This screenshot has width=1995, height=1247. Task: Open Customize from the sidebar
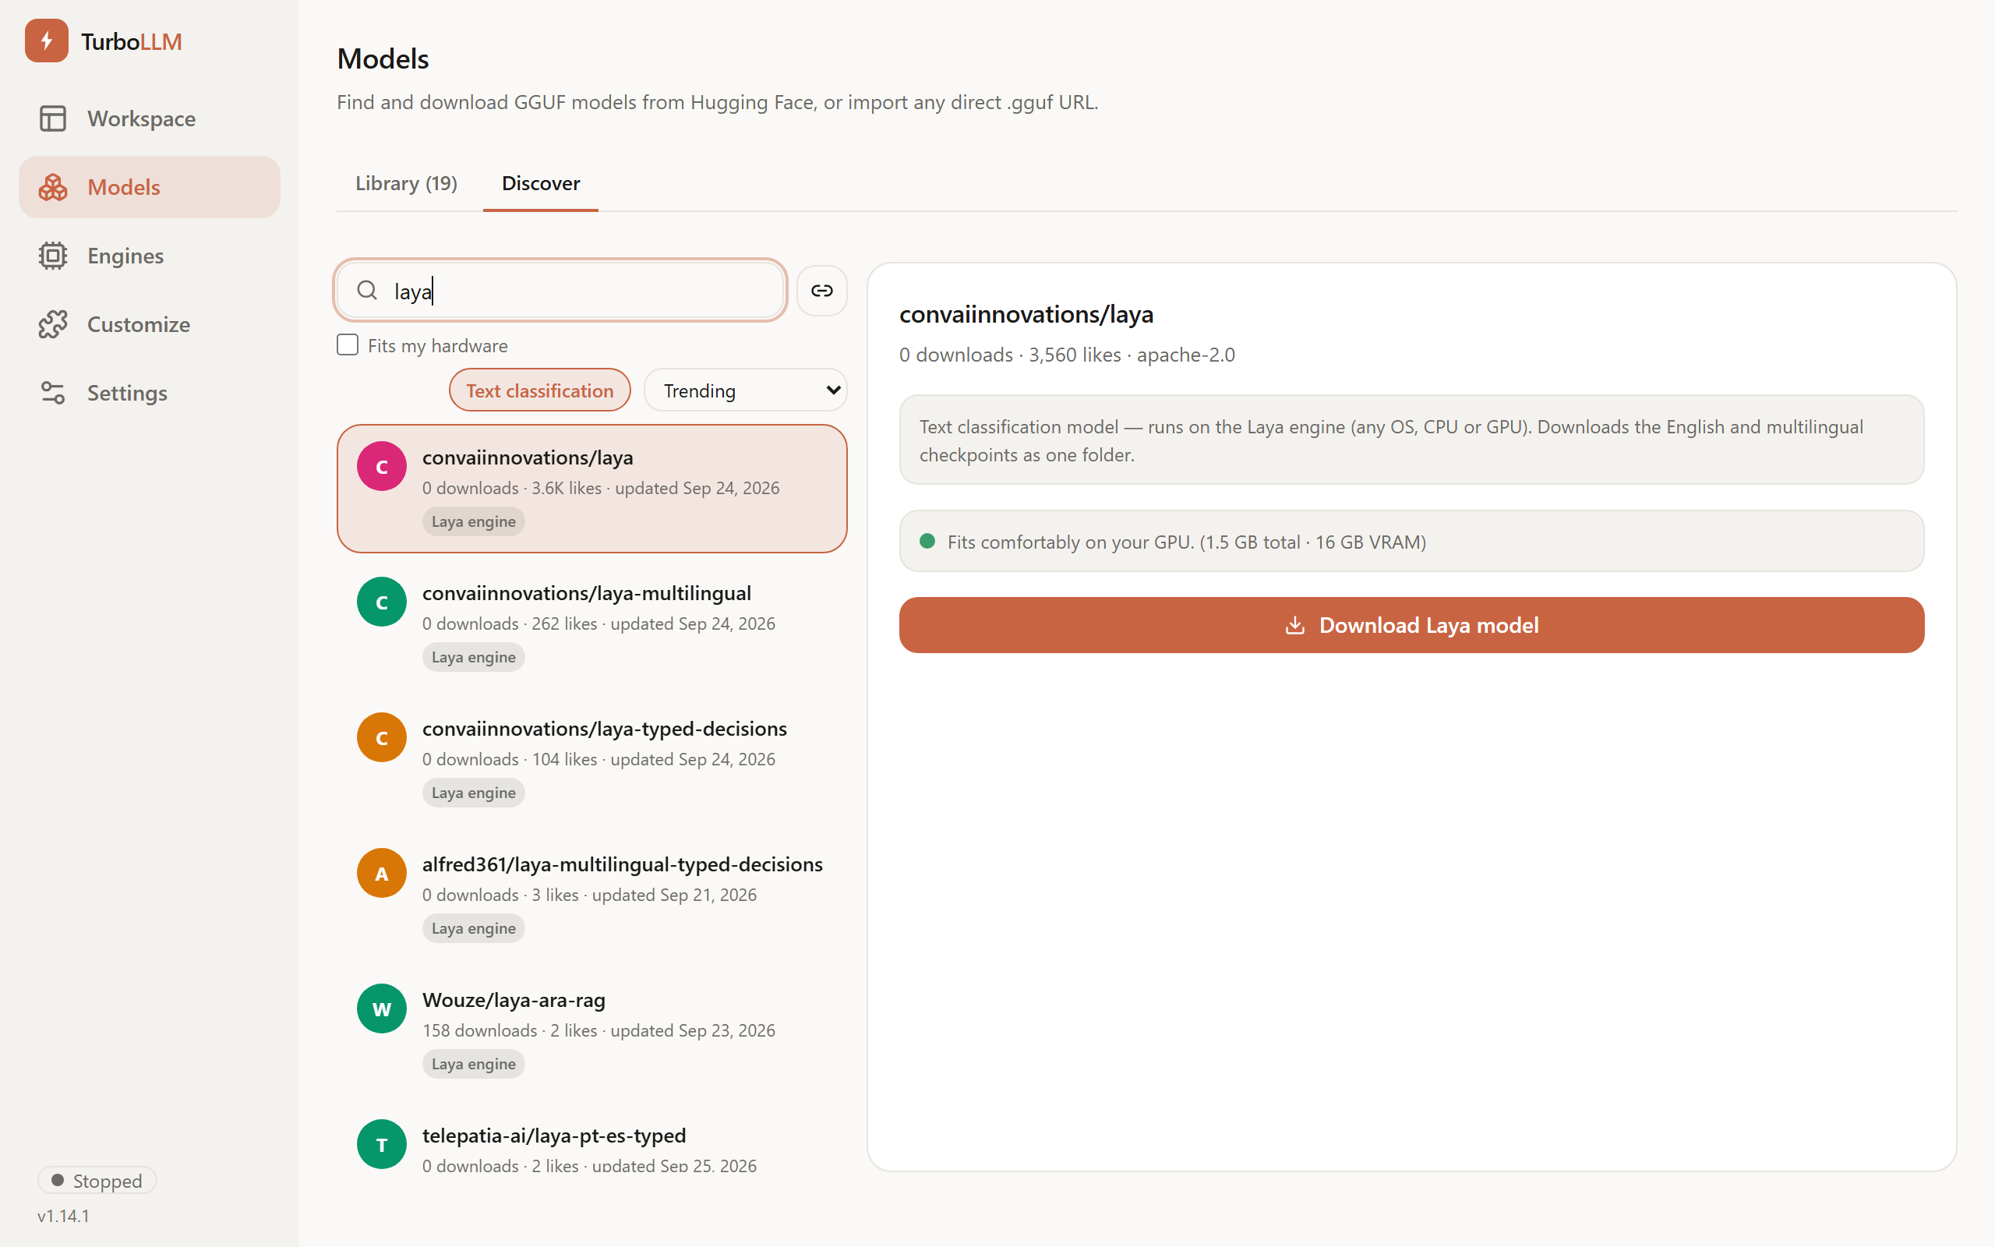pos(150,324)
